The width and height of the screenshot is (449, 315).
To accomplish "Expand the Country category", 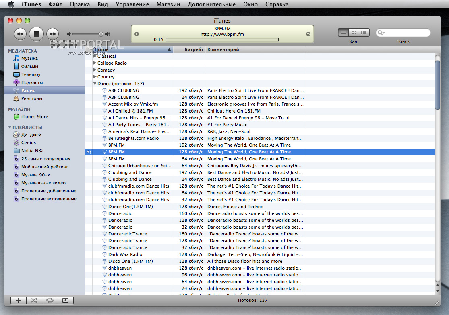I will (x=95, y=76).
